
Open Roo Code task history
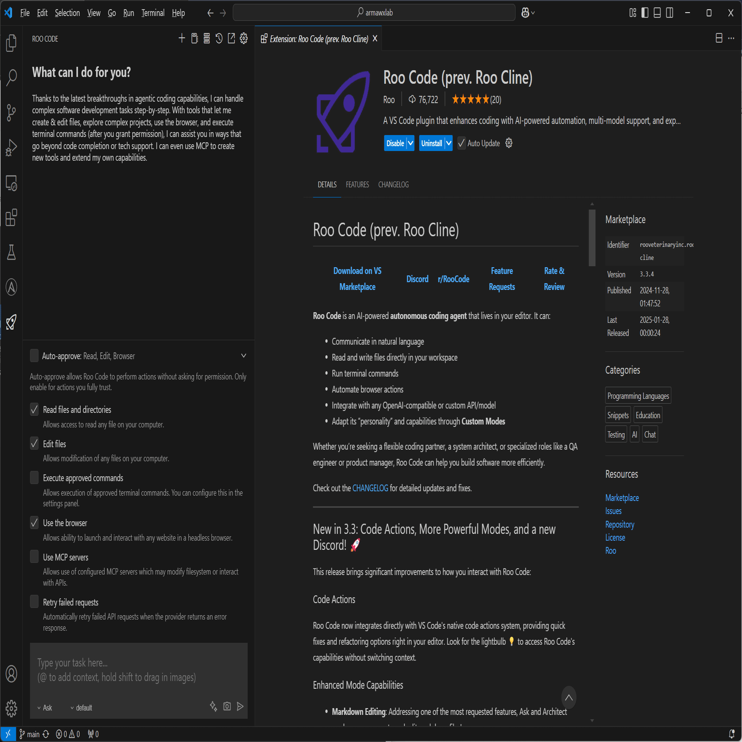click(219, 38)
